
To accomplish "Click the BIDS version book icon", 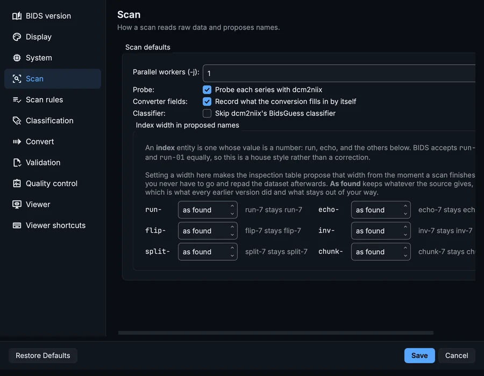I will pyautogui.click(x=17, y=16).
